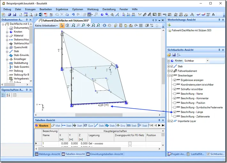227x163 pixels.
Task: Click the house home view icon
Action: click(x=126, y=26)
